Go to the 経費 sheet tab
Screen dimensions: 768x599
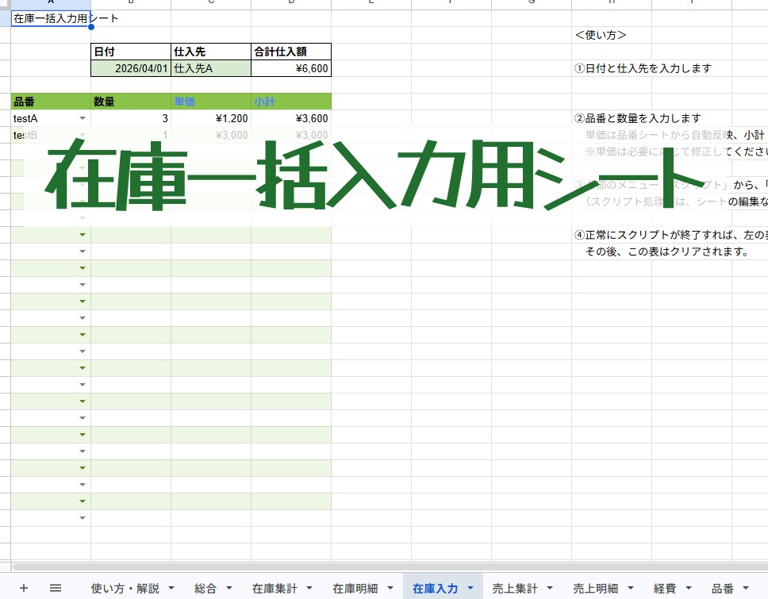pos(665,588)
